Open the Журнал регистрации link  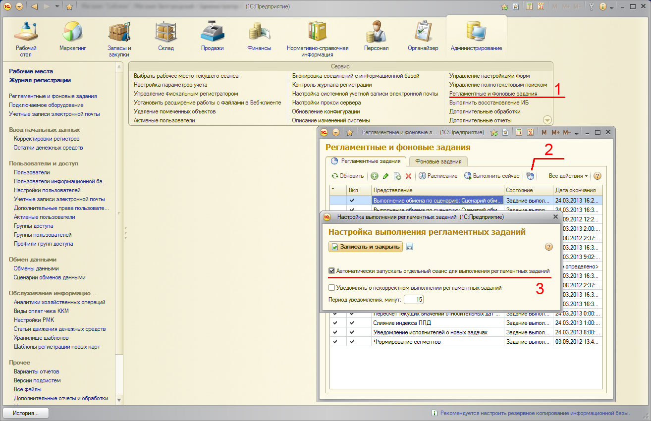(x=40, y=80)
